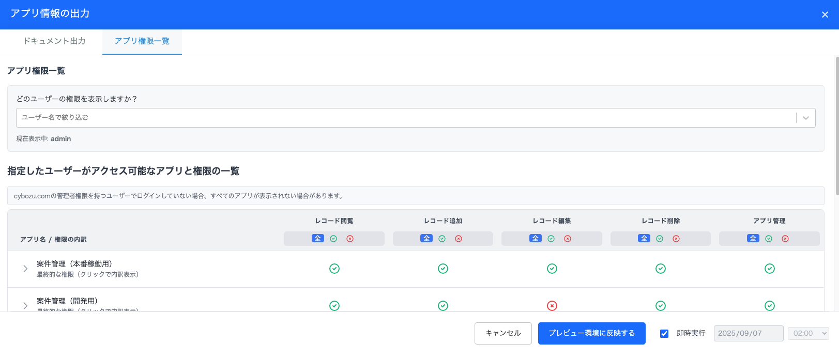Expand the 案件管理（本番稼働用）row chevron
Viewport: 839px width, 359px height.
[25, 269]
